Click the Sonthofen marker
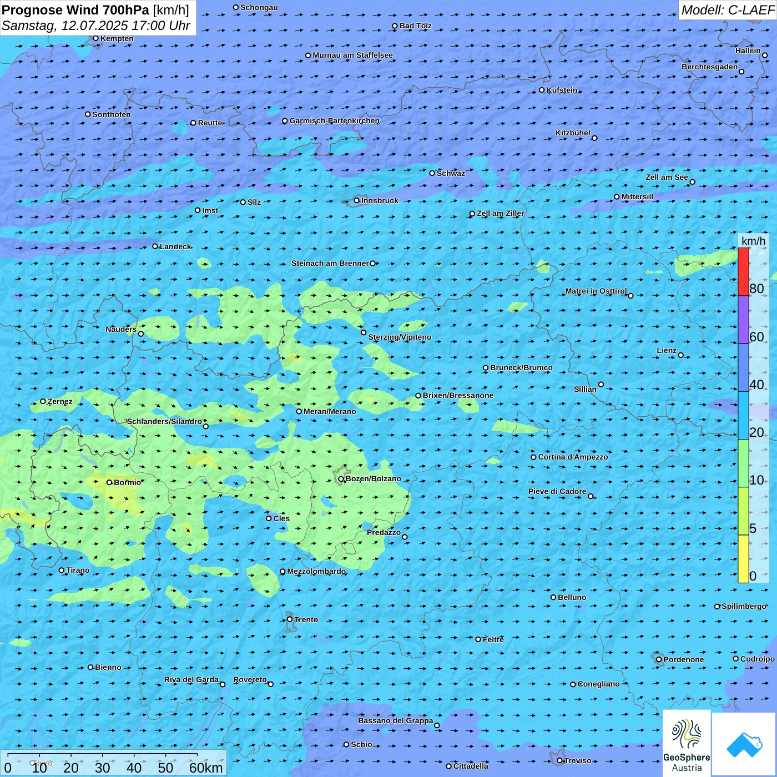The width and height of the screenshot is (777, 777). click(88, 114)
